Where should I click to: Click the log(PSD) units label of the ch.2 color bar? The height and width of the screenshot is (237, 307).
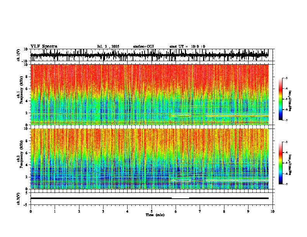coord(290,165)
